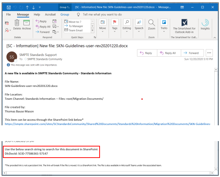The height and width of the screenshot is (177, 220).
Task: Open Zoom magnifier in ribbon
Action: (152, 24)
